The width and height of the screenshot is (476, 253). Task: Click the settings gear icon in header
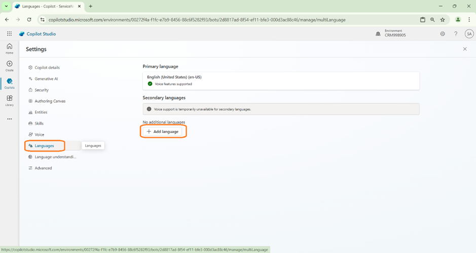443,34
